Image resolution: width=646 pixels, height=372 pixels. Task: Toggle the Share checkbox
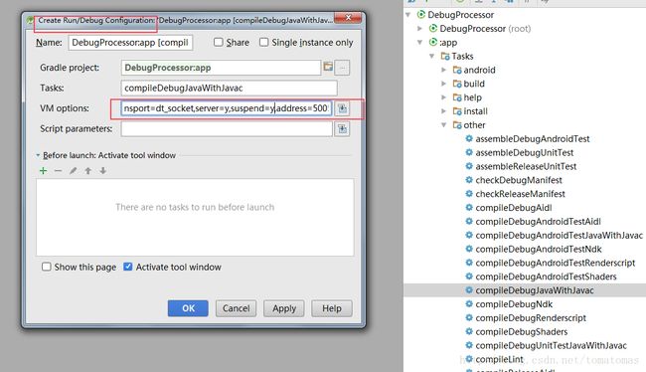pyautogui.click(x=219, y=42)
